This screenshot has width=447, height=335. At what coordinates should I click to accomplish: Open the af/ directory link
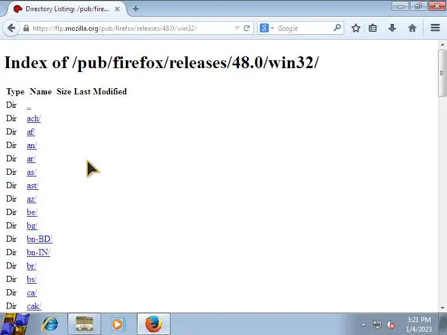click(x=31, y=132)
